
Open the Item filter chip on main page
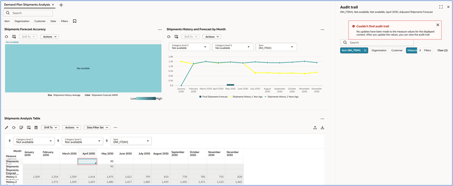click(x=7, y=21)
